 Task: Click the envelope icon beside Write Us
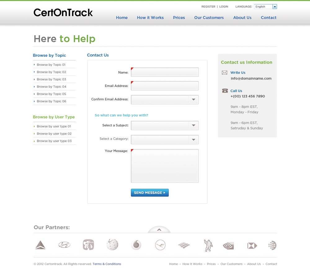point(224,73)
